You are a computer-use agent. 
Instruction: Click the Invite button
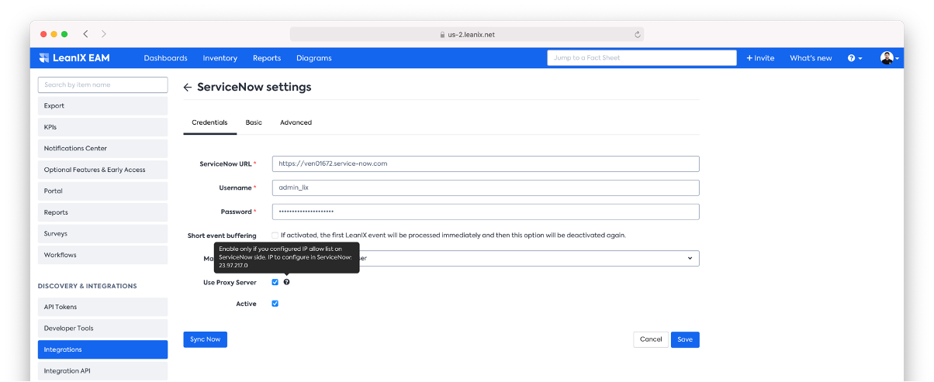click(x=760, y=58)
